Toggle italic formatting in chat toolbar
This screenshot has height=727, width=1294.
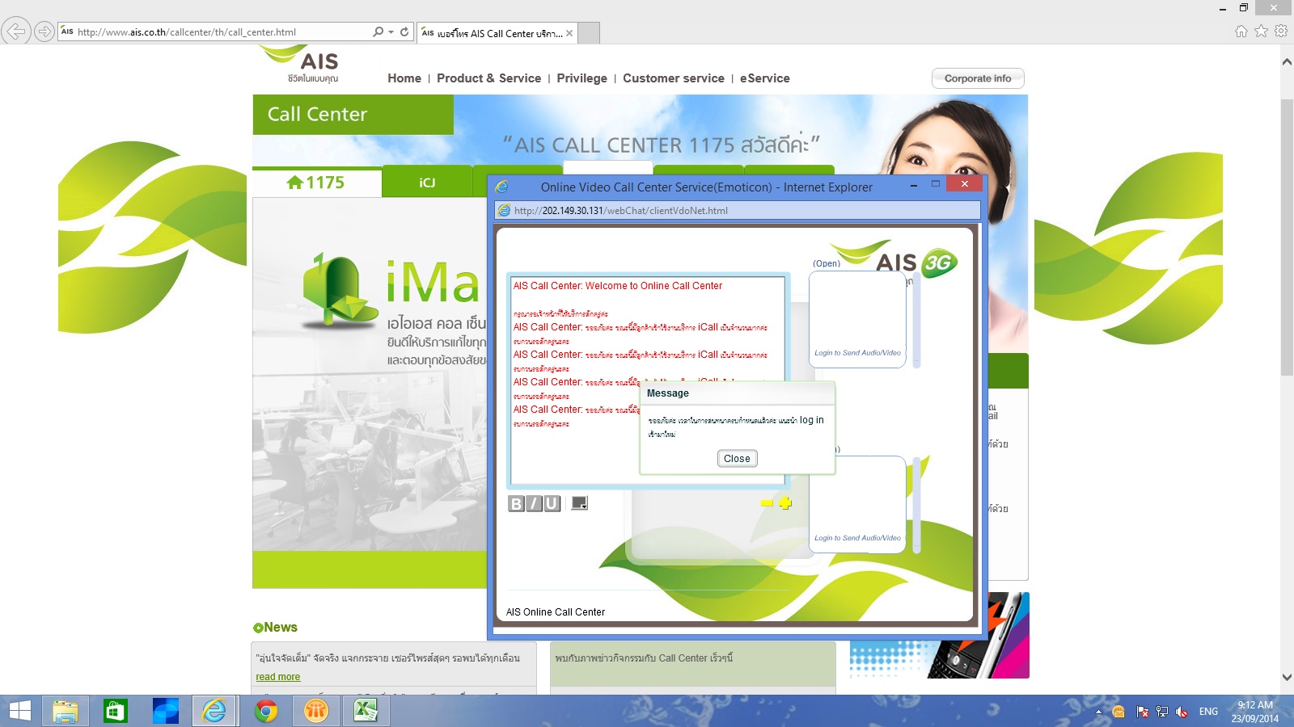[534, 504]
